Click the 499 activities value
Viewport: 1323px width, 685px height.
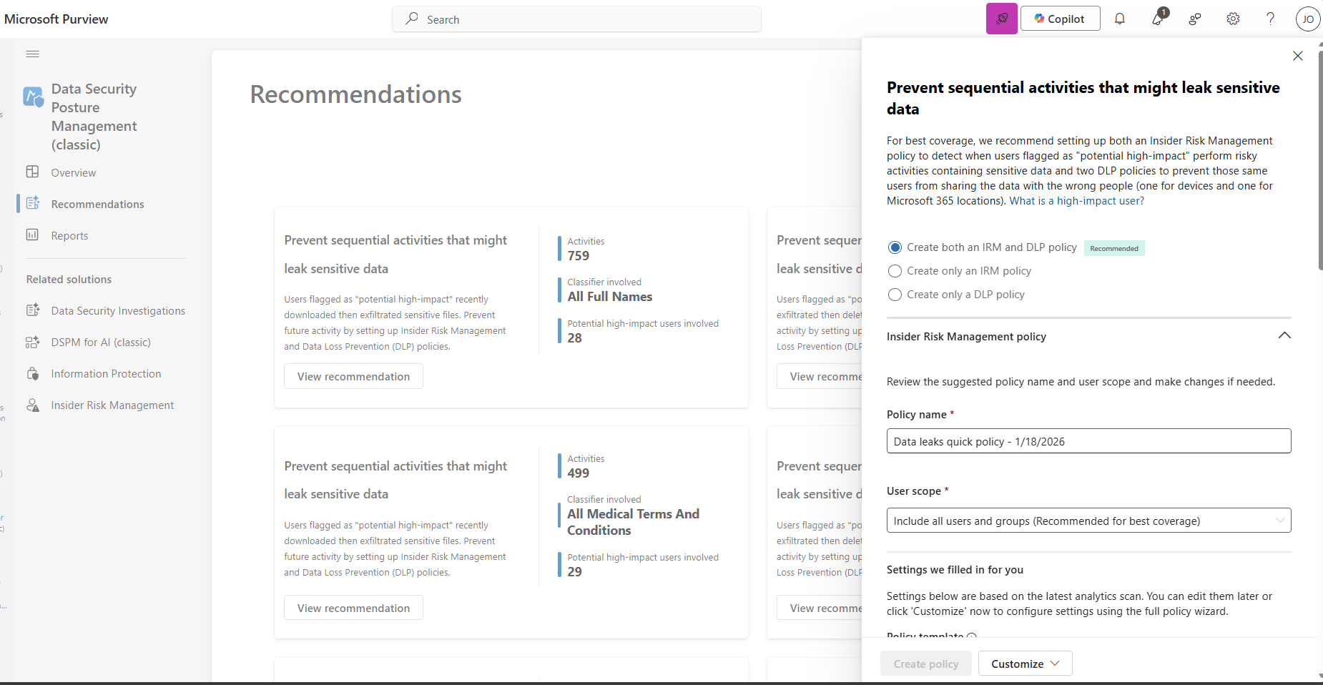coord(579,473)
